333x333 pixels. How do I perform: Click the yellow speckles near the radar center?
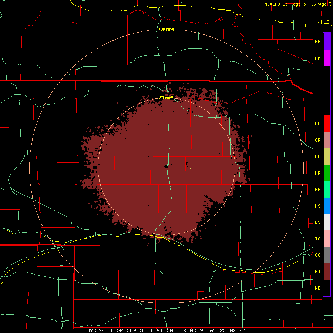(187, 165)
